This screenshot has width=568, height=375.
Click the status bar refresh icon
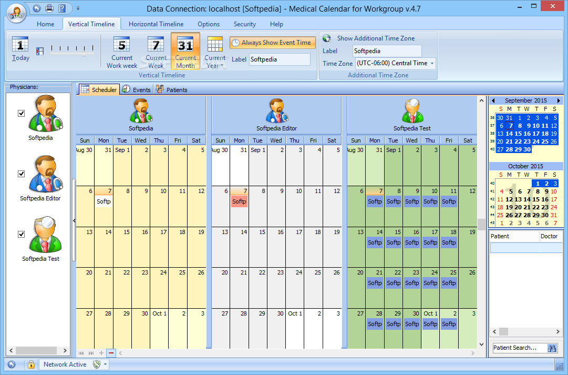coord(12,364)
